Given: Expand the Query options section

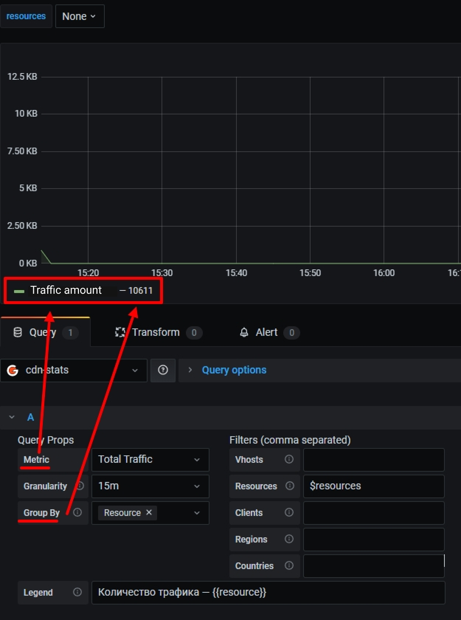Looking at the screenshot, I should click(x=234, y=370).
